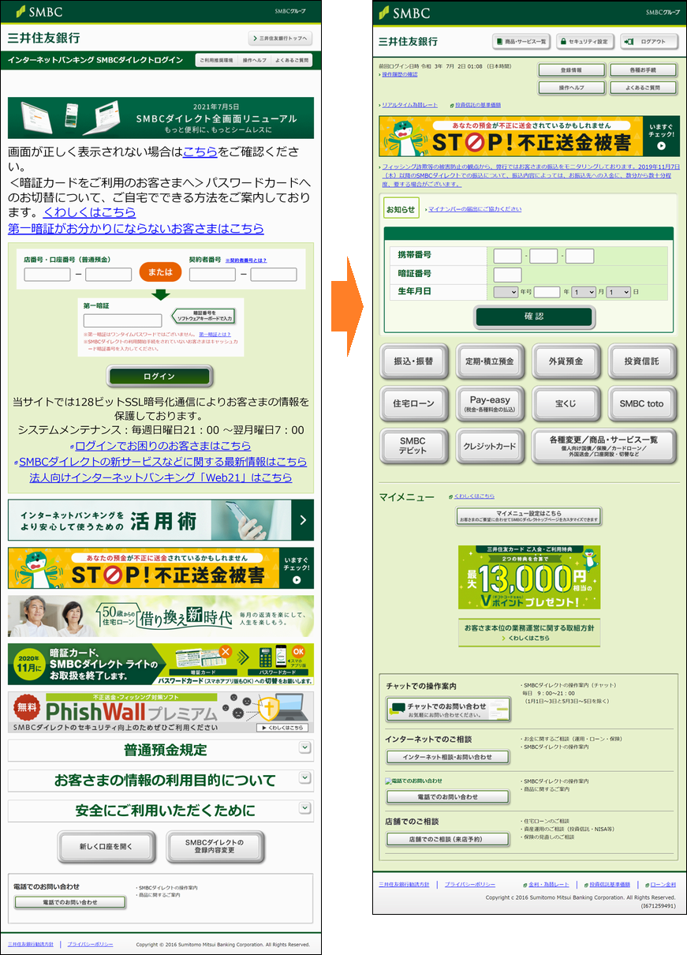This screenshot has width=687, height=955.
Task: Select ご利用推奨環境 in header menu
Action: [215, 60]
